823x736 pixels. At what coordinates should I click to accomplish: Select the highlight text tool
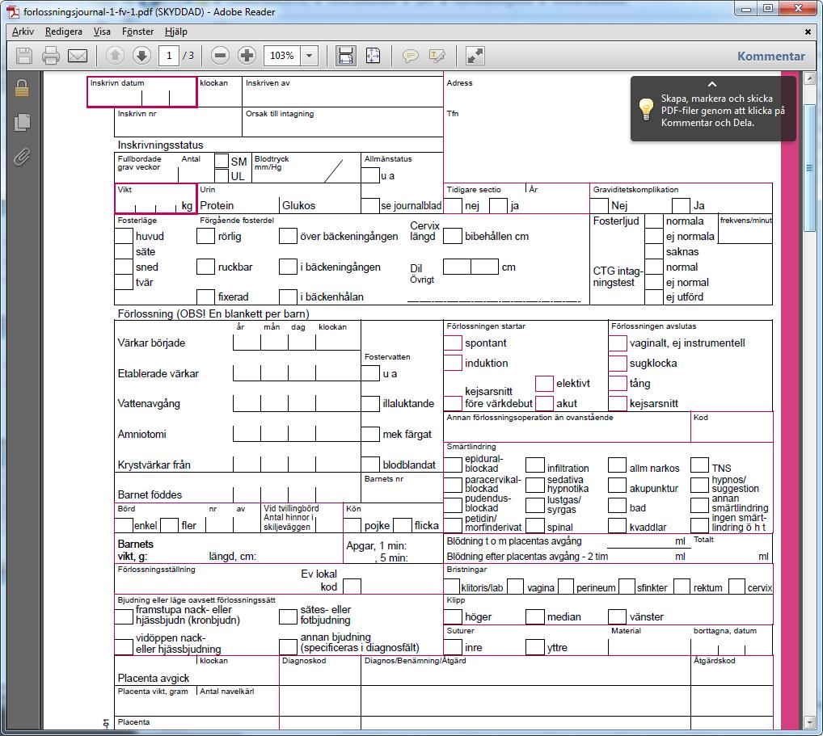[437, 56]
